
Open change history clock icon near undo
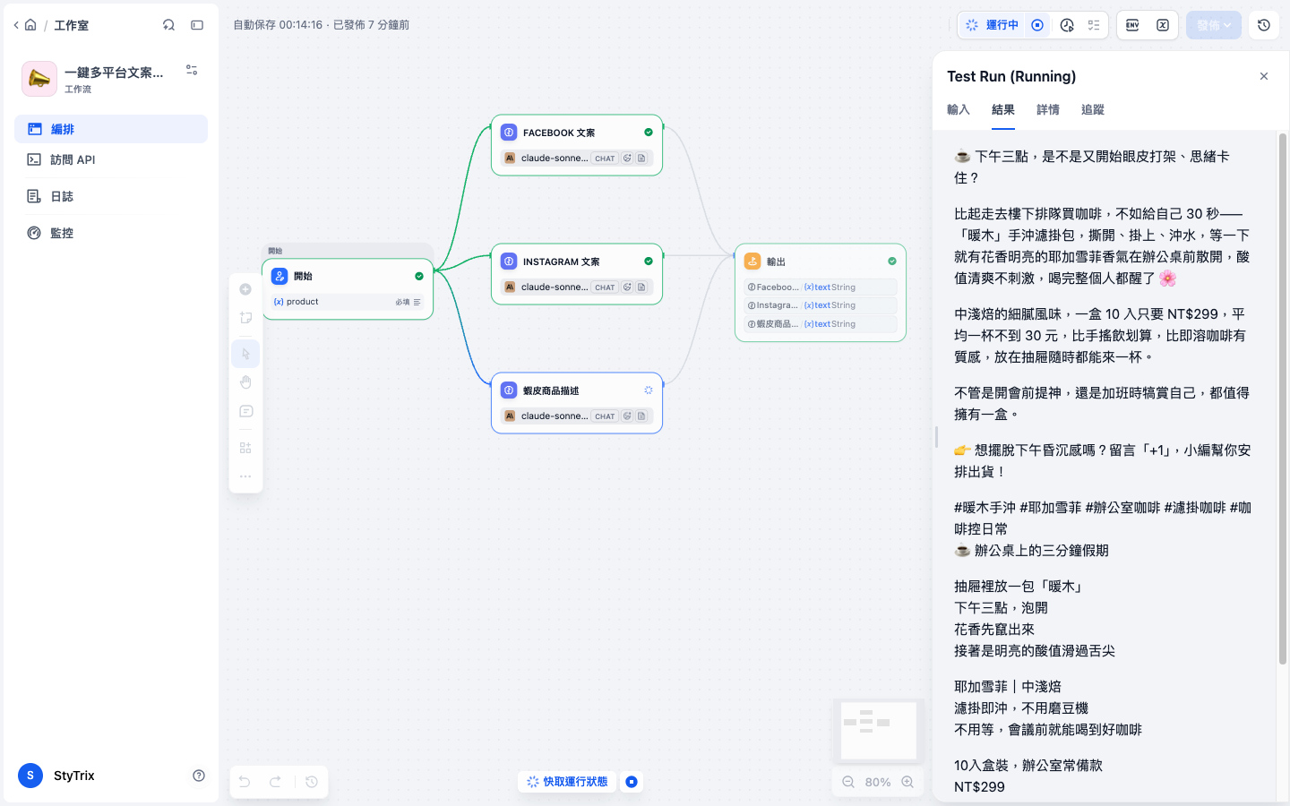[x=312, y=782]
